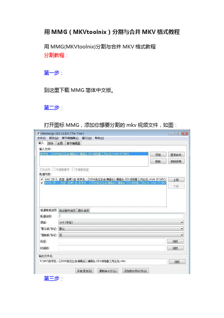The height and width of the screenshot is (318, 224).
Task: Click the 浏览 button next to the output file name
Action: click(177, 262)
